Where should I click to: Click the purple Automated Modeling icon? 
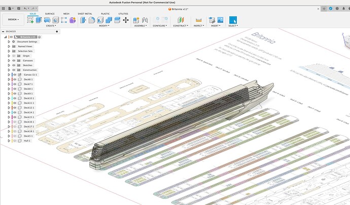click(73, 20)
